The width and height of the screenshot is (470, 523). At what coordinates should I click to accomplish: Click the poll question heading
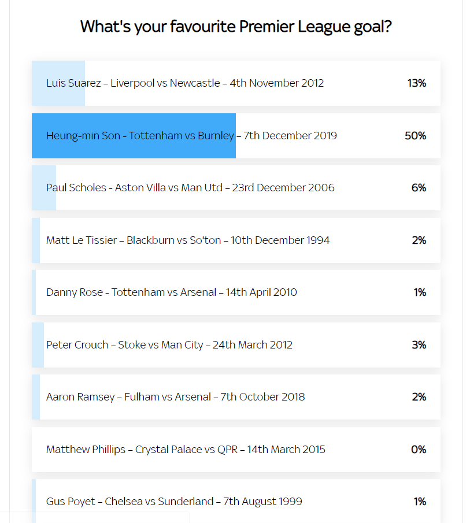tap(236, 27)
